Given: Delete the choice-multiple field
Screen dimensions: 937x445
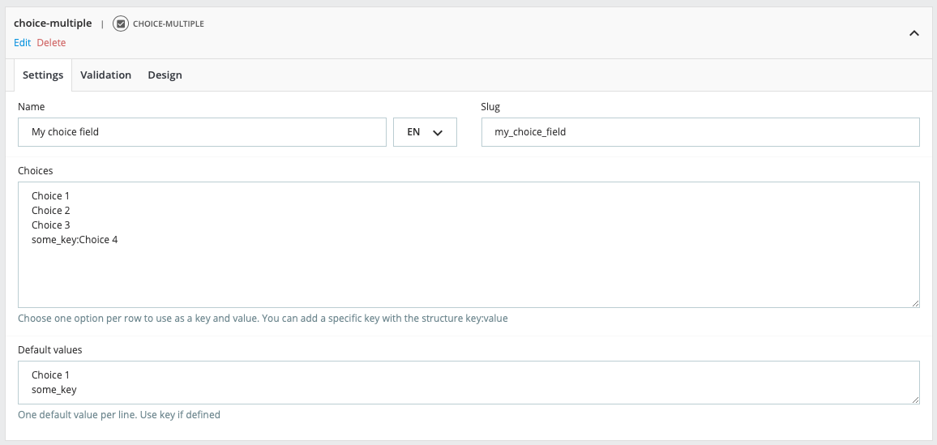Looking at the screenshot, I should (51, 42).
